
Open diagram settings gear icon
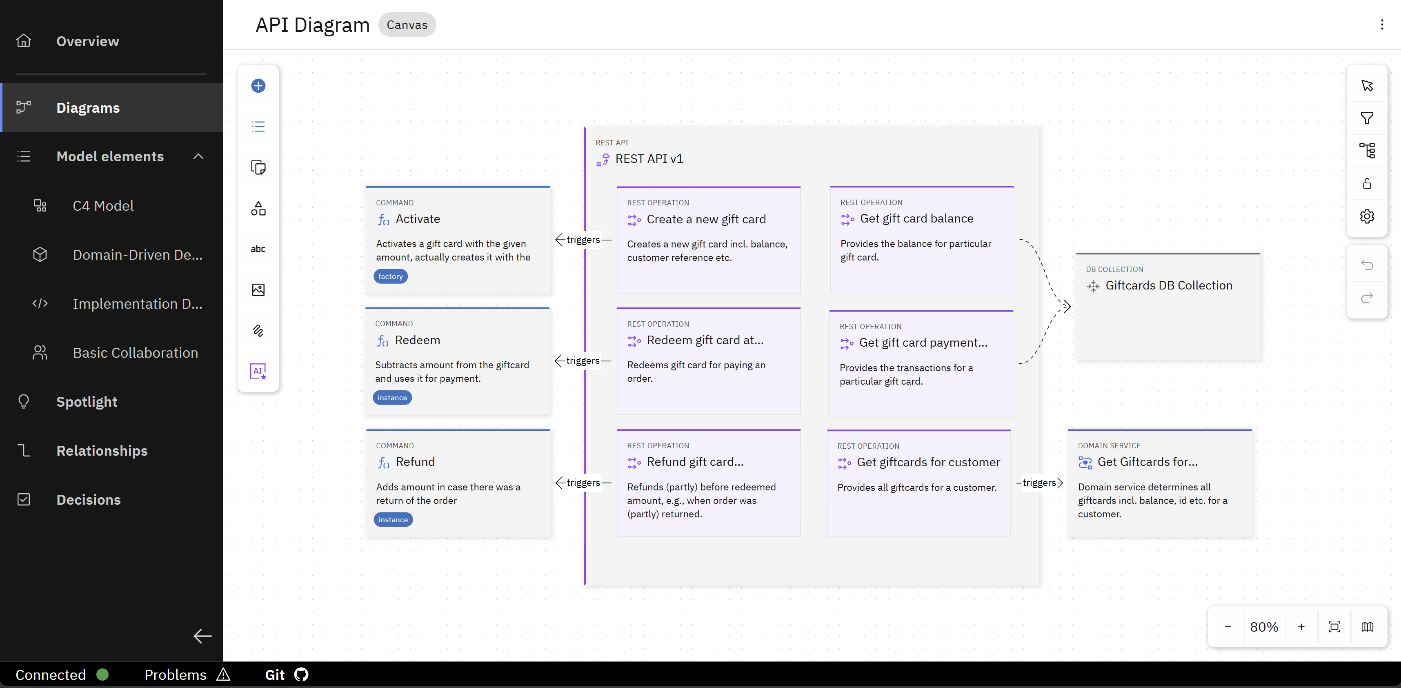(1367, 216)
